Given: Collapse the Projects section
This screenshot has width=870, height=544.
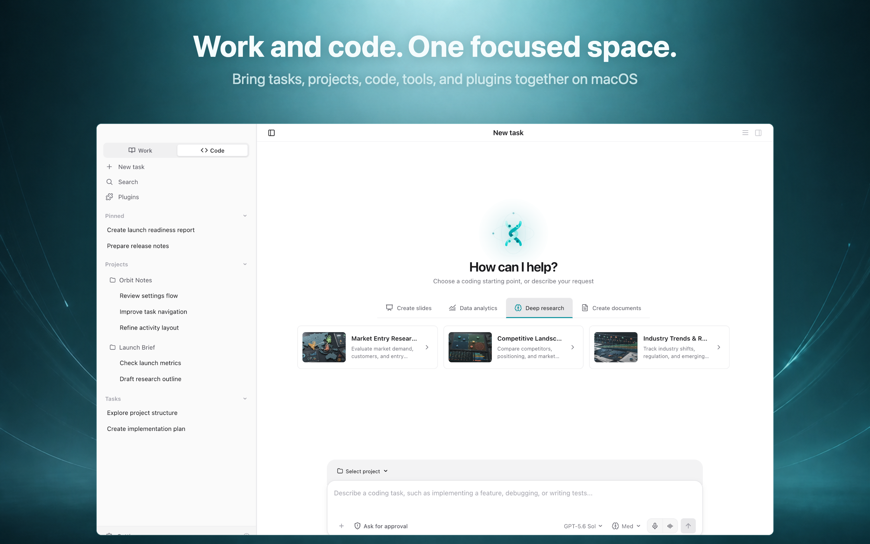Looking at the screenshot, I should [245, 264].
